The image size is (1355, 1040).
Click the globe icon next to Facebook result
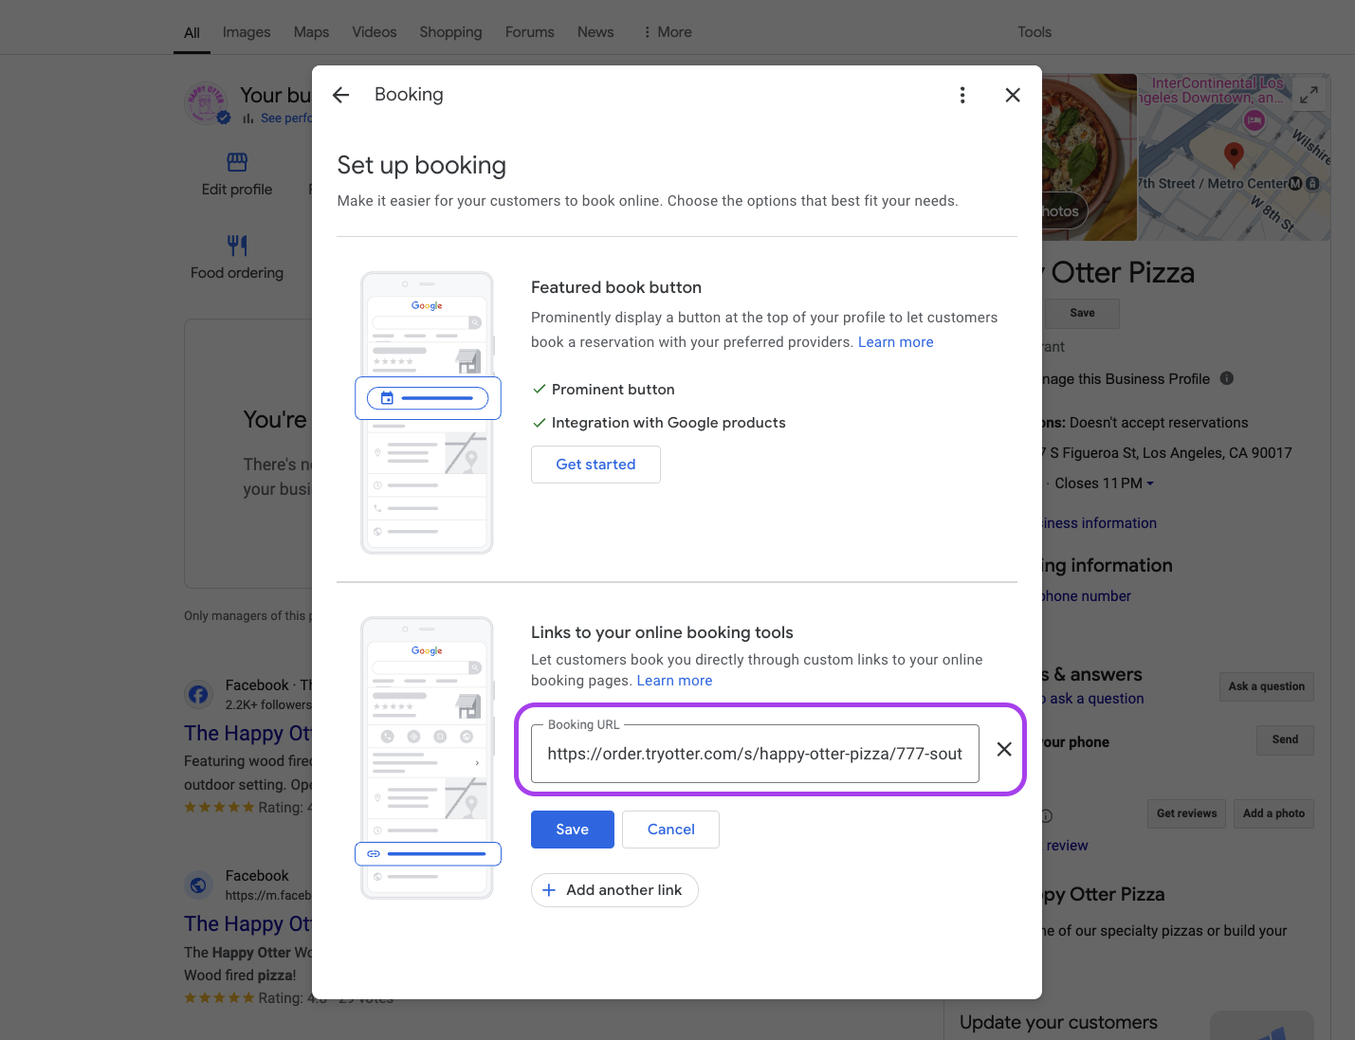[198, 885]
